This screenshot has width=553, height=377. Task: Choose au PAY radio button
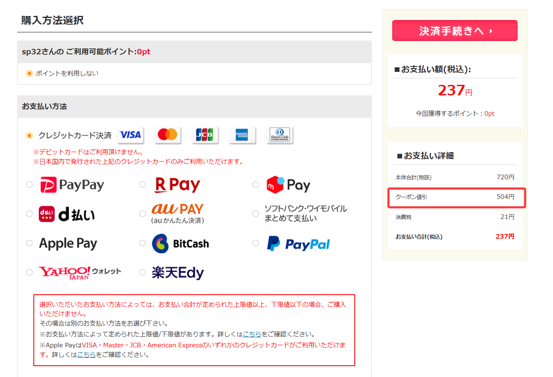point(142,214)
